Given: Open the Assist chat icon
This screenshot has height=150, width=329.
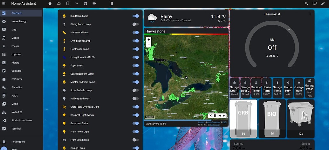Looking at the screenshot, I should point(314,3).
